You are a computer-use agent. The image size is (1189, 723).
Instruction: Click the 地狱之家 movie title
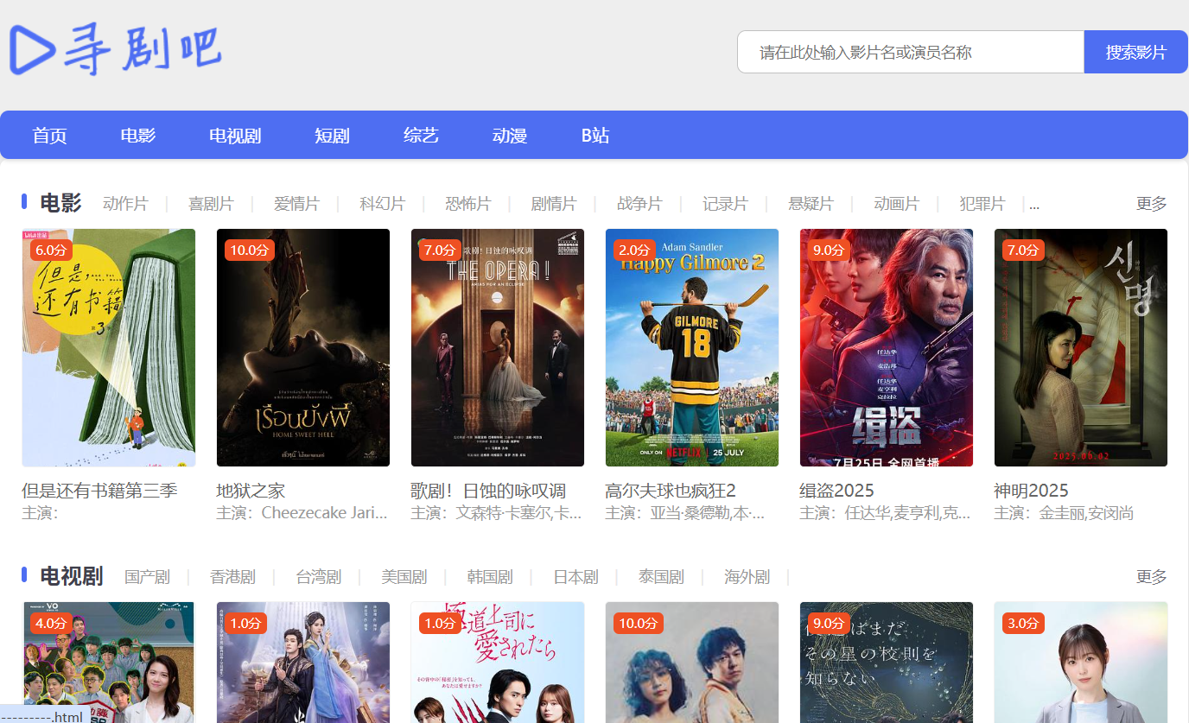[x=251, y=491]
